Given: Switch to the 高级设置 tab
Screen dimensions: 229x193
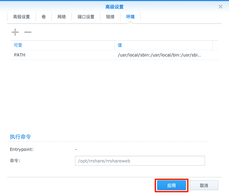Looking at the screenshot, I should [21, 17].
